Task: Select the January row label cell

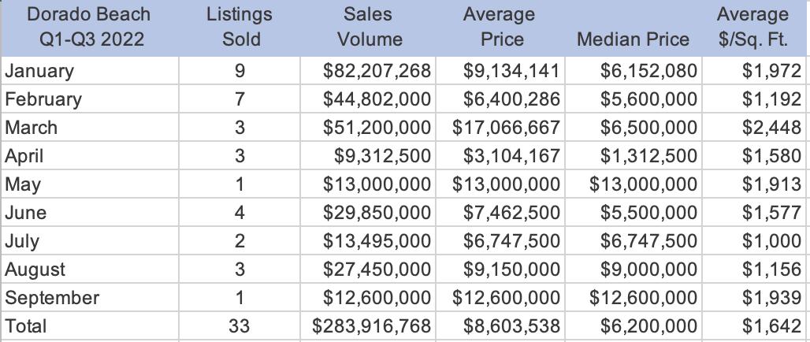Action: pos(90,71)
